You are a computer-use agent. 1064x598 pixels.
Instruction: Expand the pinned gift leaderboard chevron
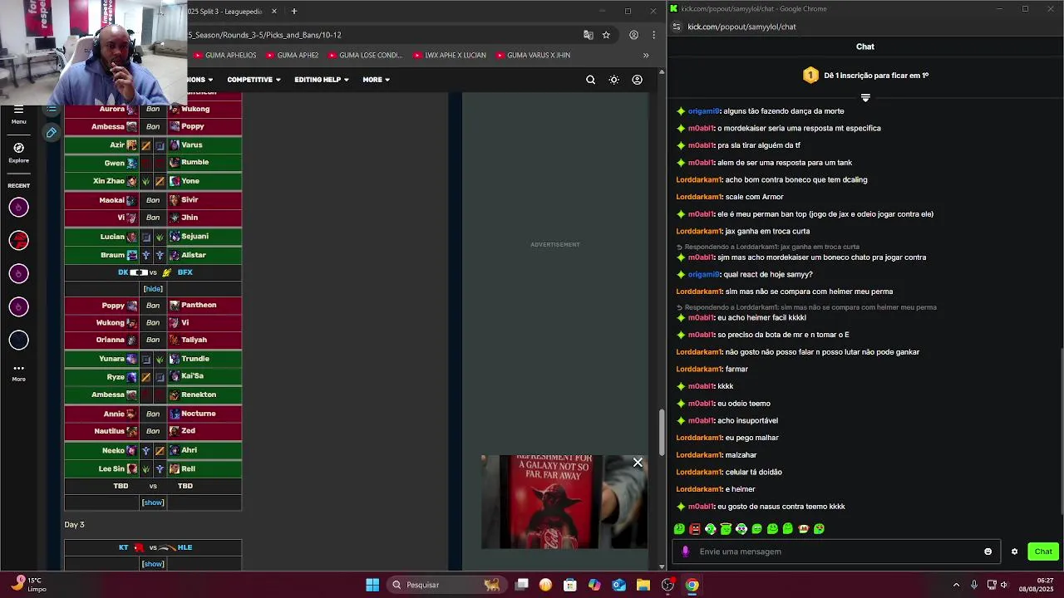tap(865, 98)
